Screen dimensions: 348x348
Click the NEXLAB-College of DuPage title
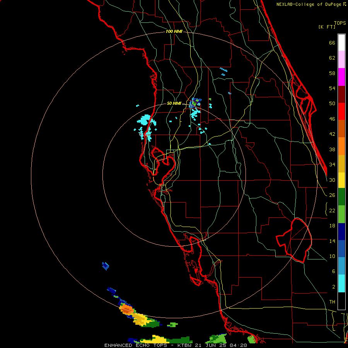pyautogui.click(x=309, y=4)
